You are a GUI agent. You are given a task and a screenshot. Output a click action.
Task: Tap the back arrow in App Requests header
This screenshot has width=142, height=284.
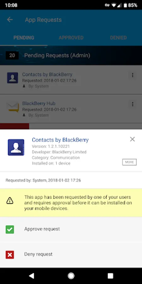10,20
